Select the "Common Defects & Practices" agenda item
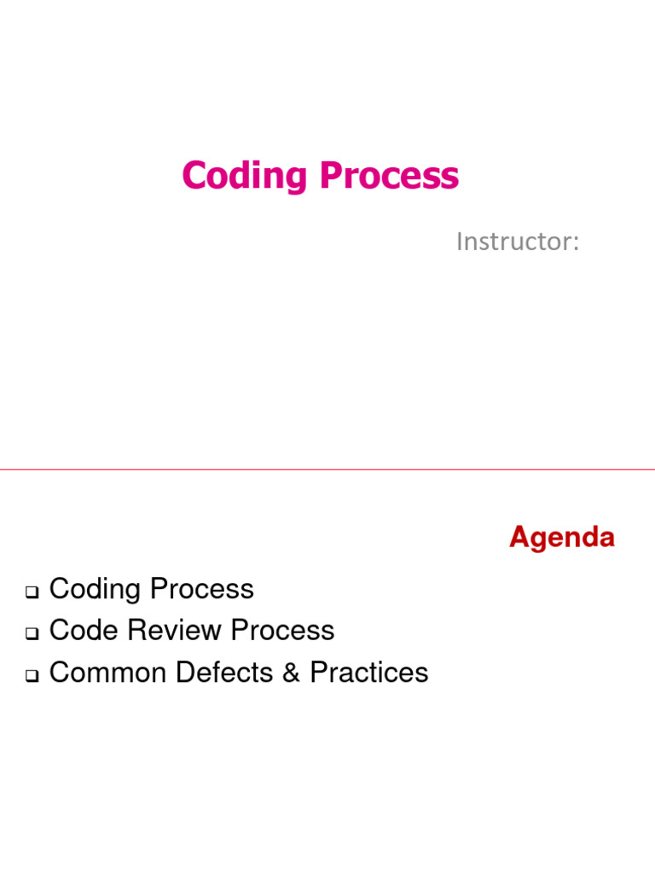The image size is (655, 874). click(x=238, y=673)
